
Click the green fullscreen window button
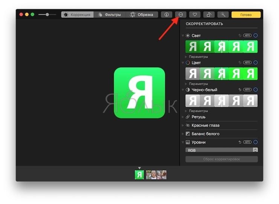(32, 14)
